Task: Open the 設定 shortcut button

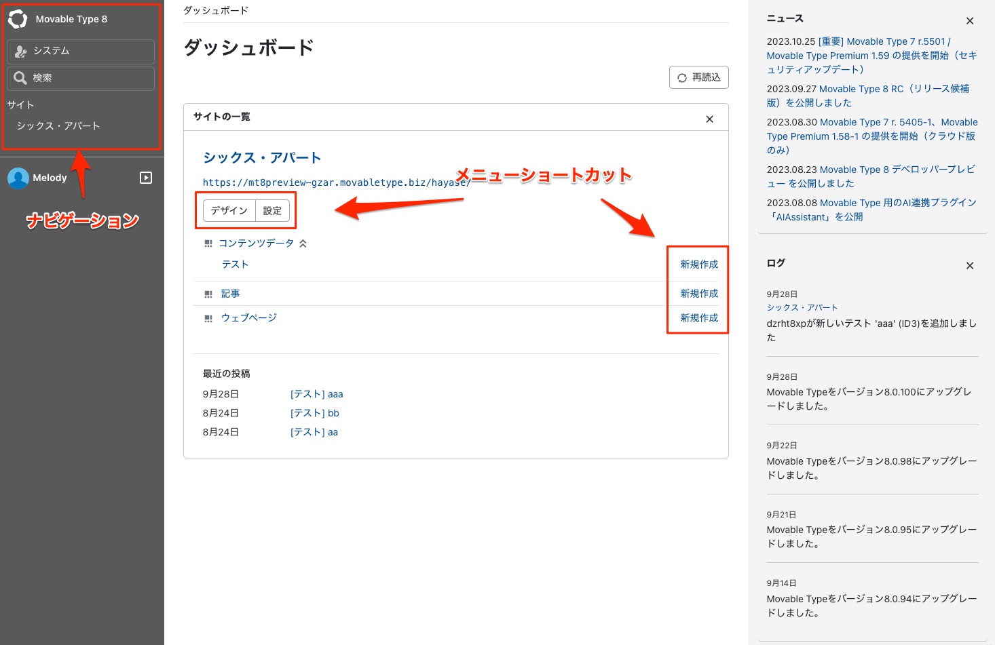Action: (272, 210)
